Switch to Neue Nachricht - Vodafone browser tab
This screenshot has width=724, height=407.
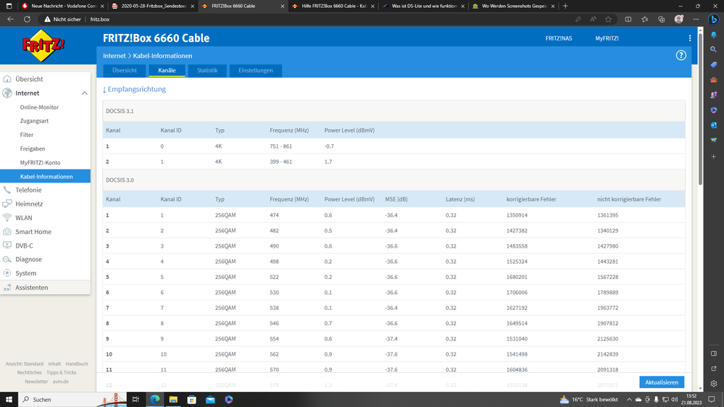coord(63,6)
